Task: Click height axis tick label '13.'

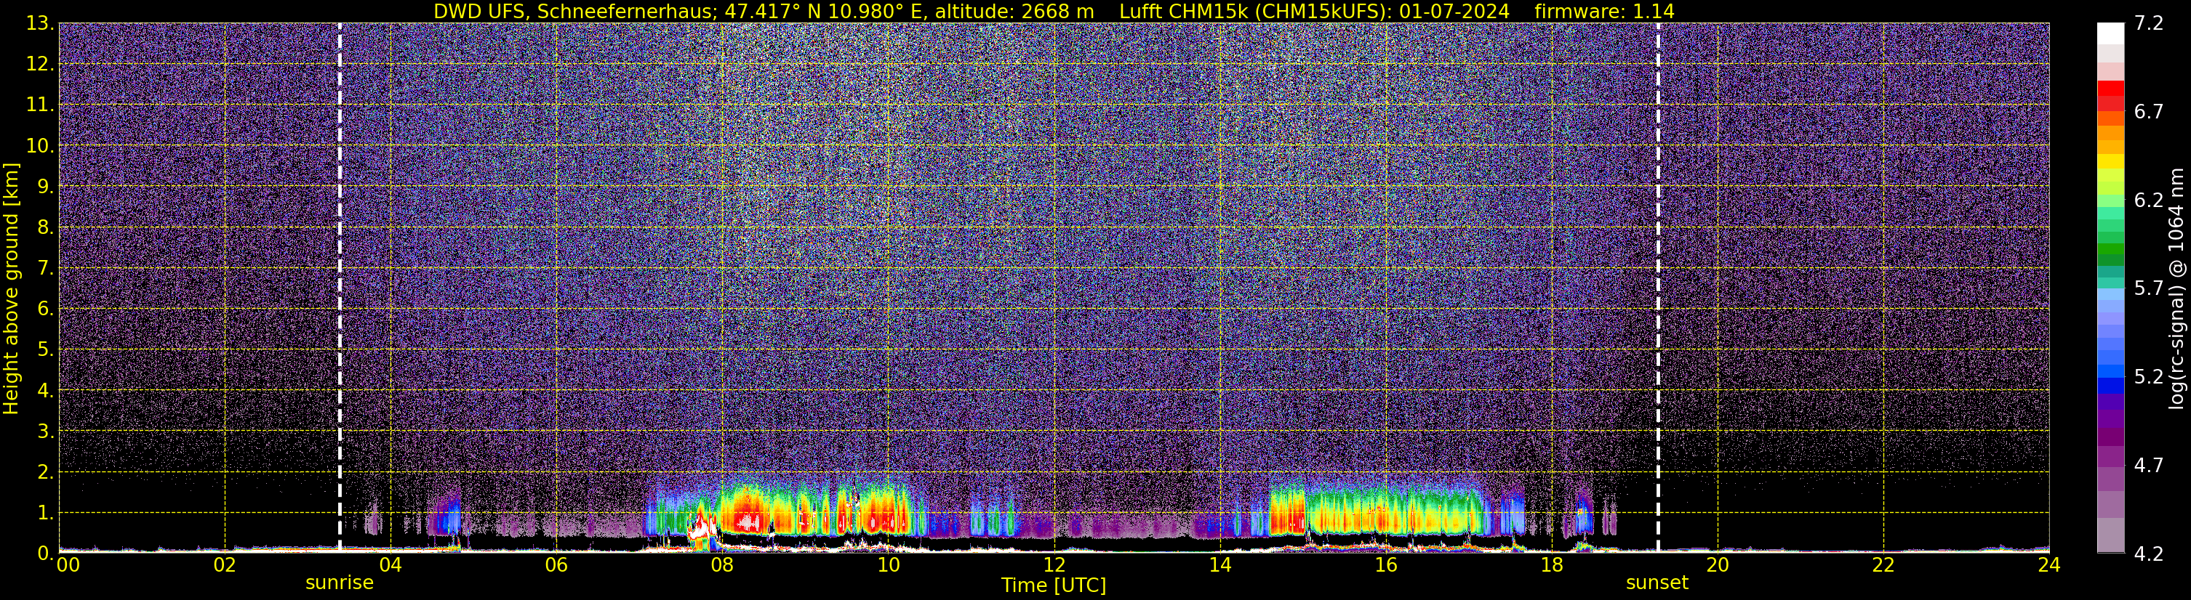Action: tap(39, 23)
